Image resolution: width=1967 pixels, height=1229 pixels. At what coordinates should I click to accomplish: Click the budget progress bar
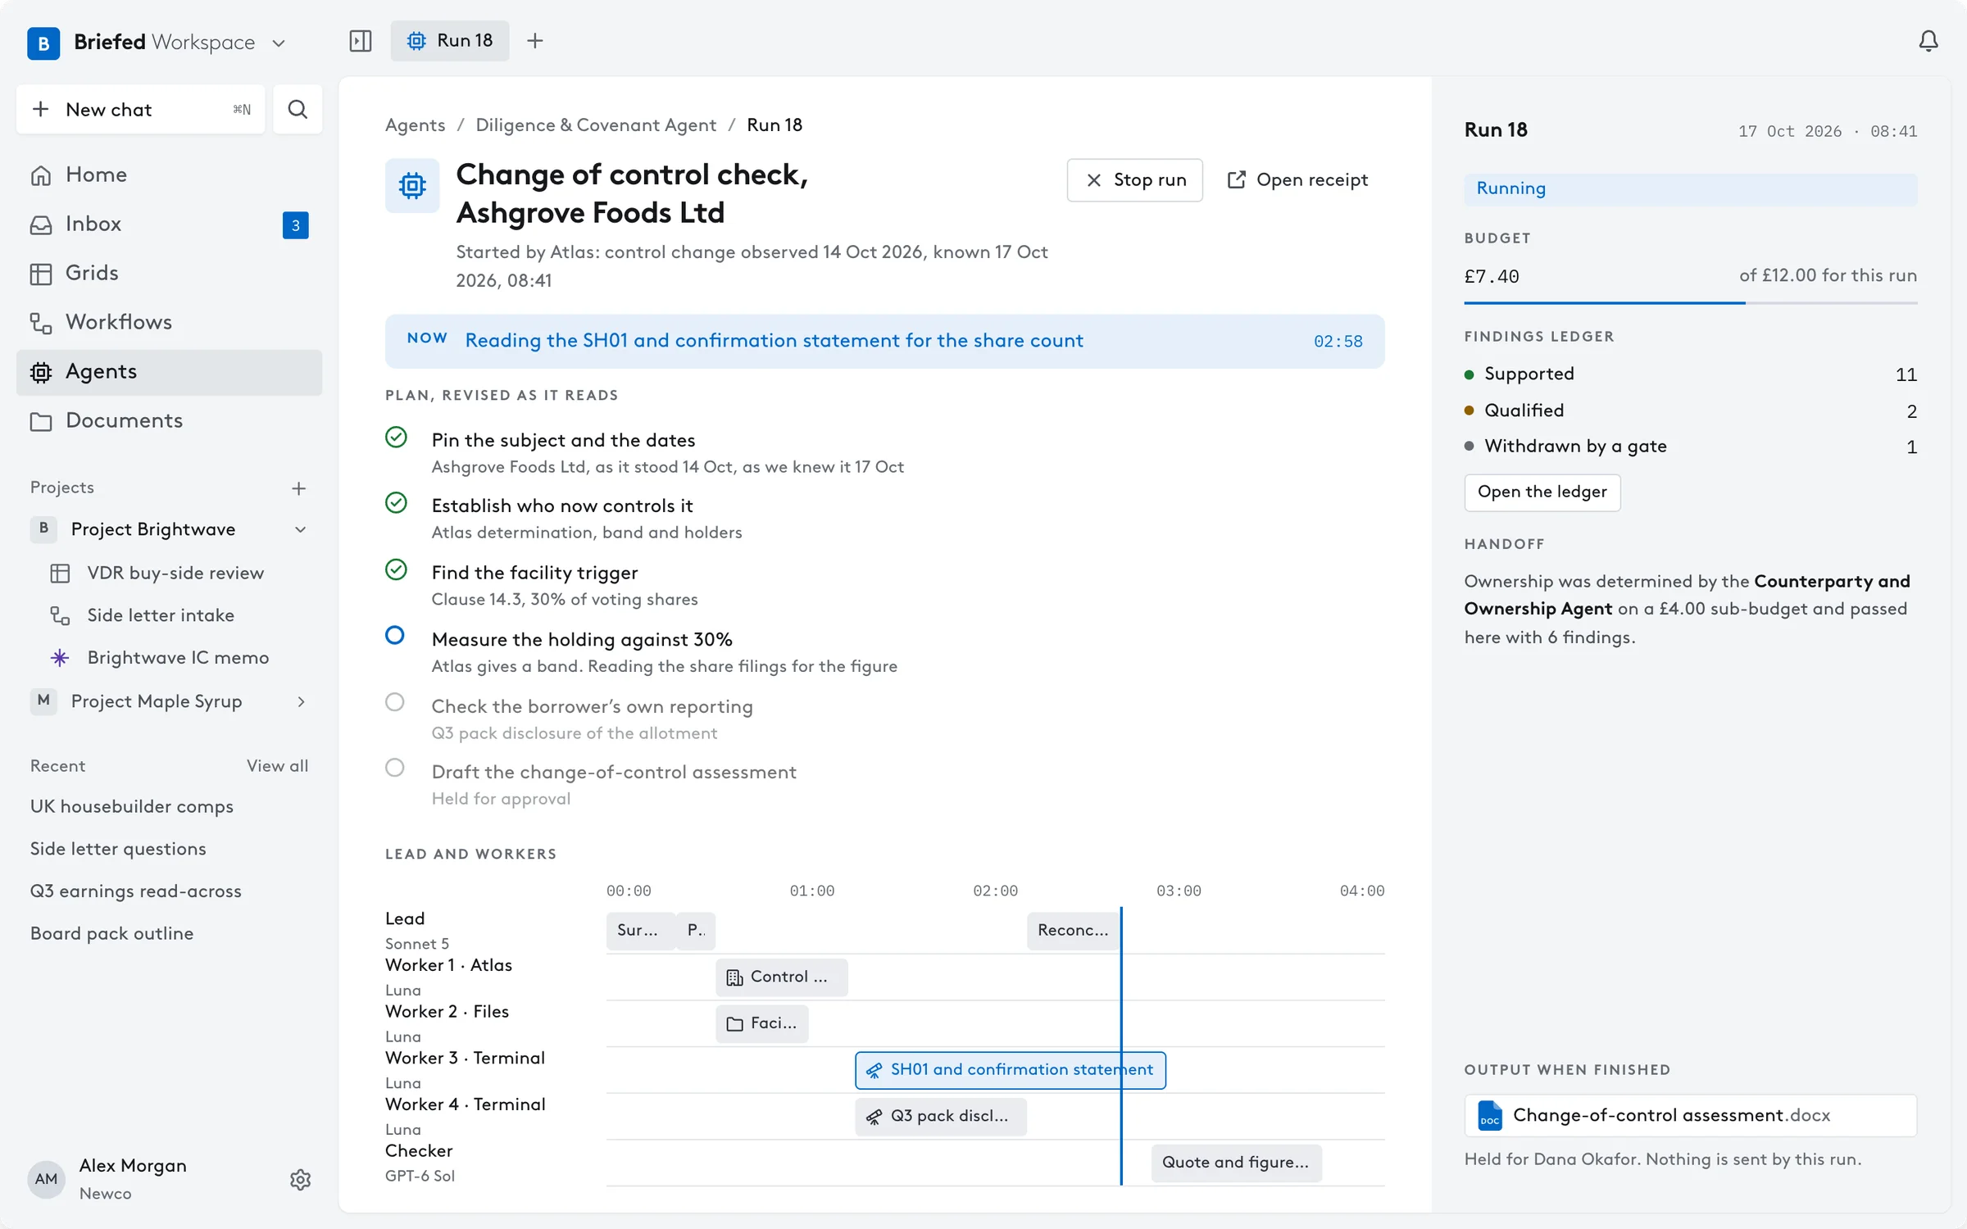point(1690,303)
